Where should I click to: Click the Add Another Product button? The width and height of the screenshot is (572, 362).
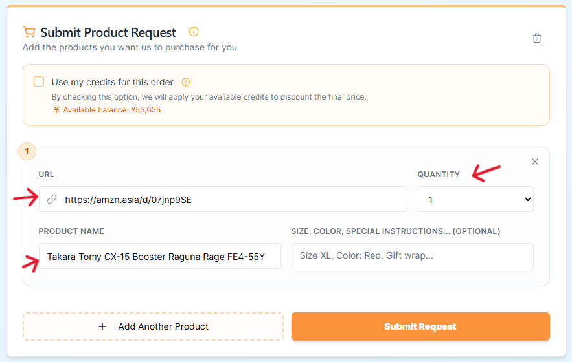(x=154, y=326)
